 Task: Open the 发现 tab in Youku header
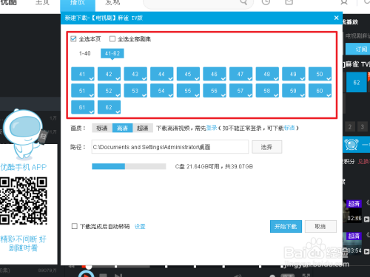coord(112,3)
